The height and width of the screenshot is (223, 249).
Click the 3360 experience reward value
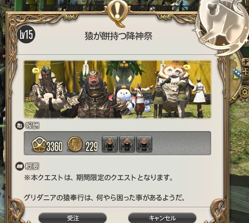[x=54, y=146]
